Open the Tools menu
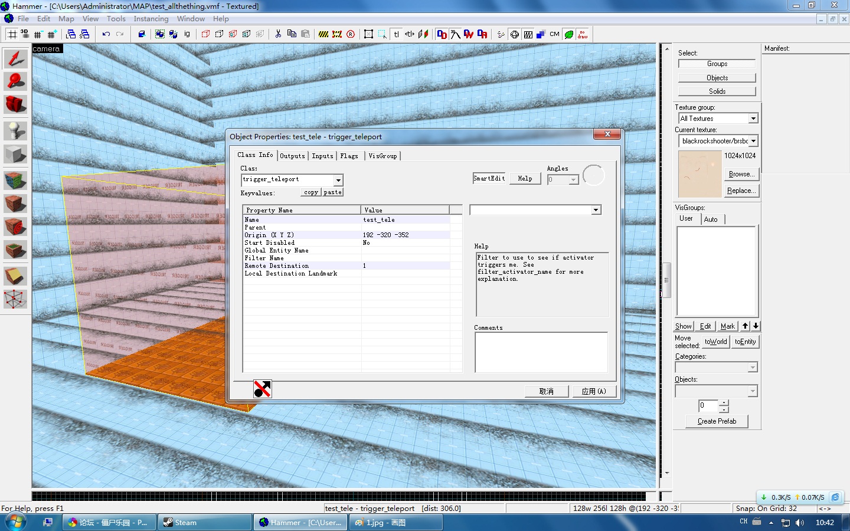The image size is (850, 531). 116,19
